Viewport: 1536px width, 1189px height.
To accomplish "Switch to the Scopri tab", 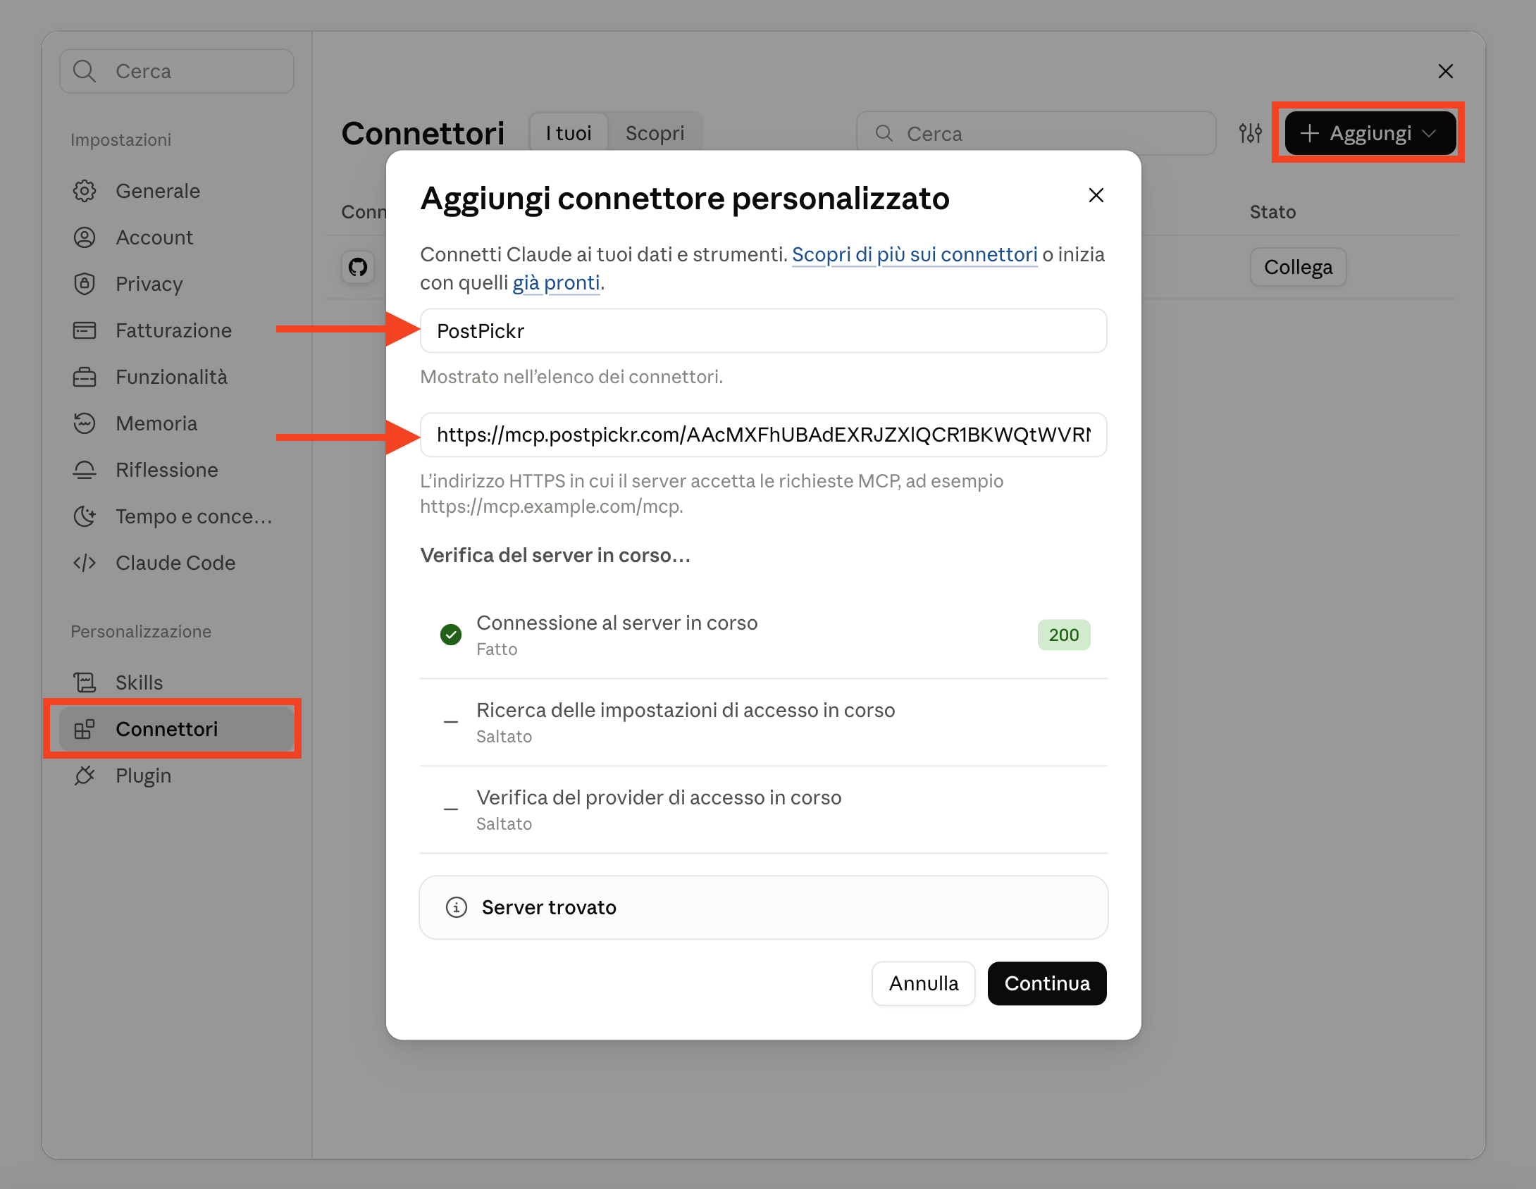I will pos(655,133).
